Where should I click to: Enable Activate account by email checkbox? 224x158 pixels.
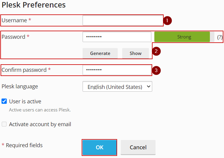point(4,124)
